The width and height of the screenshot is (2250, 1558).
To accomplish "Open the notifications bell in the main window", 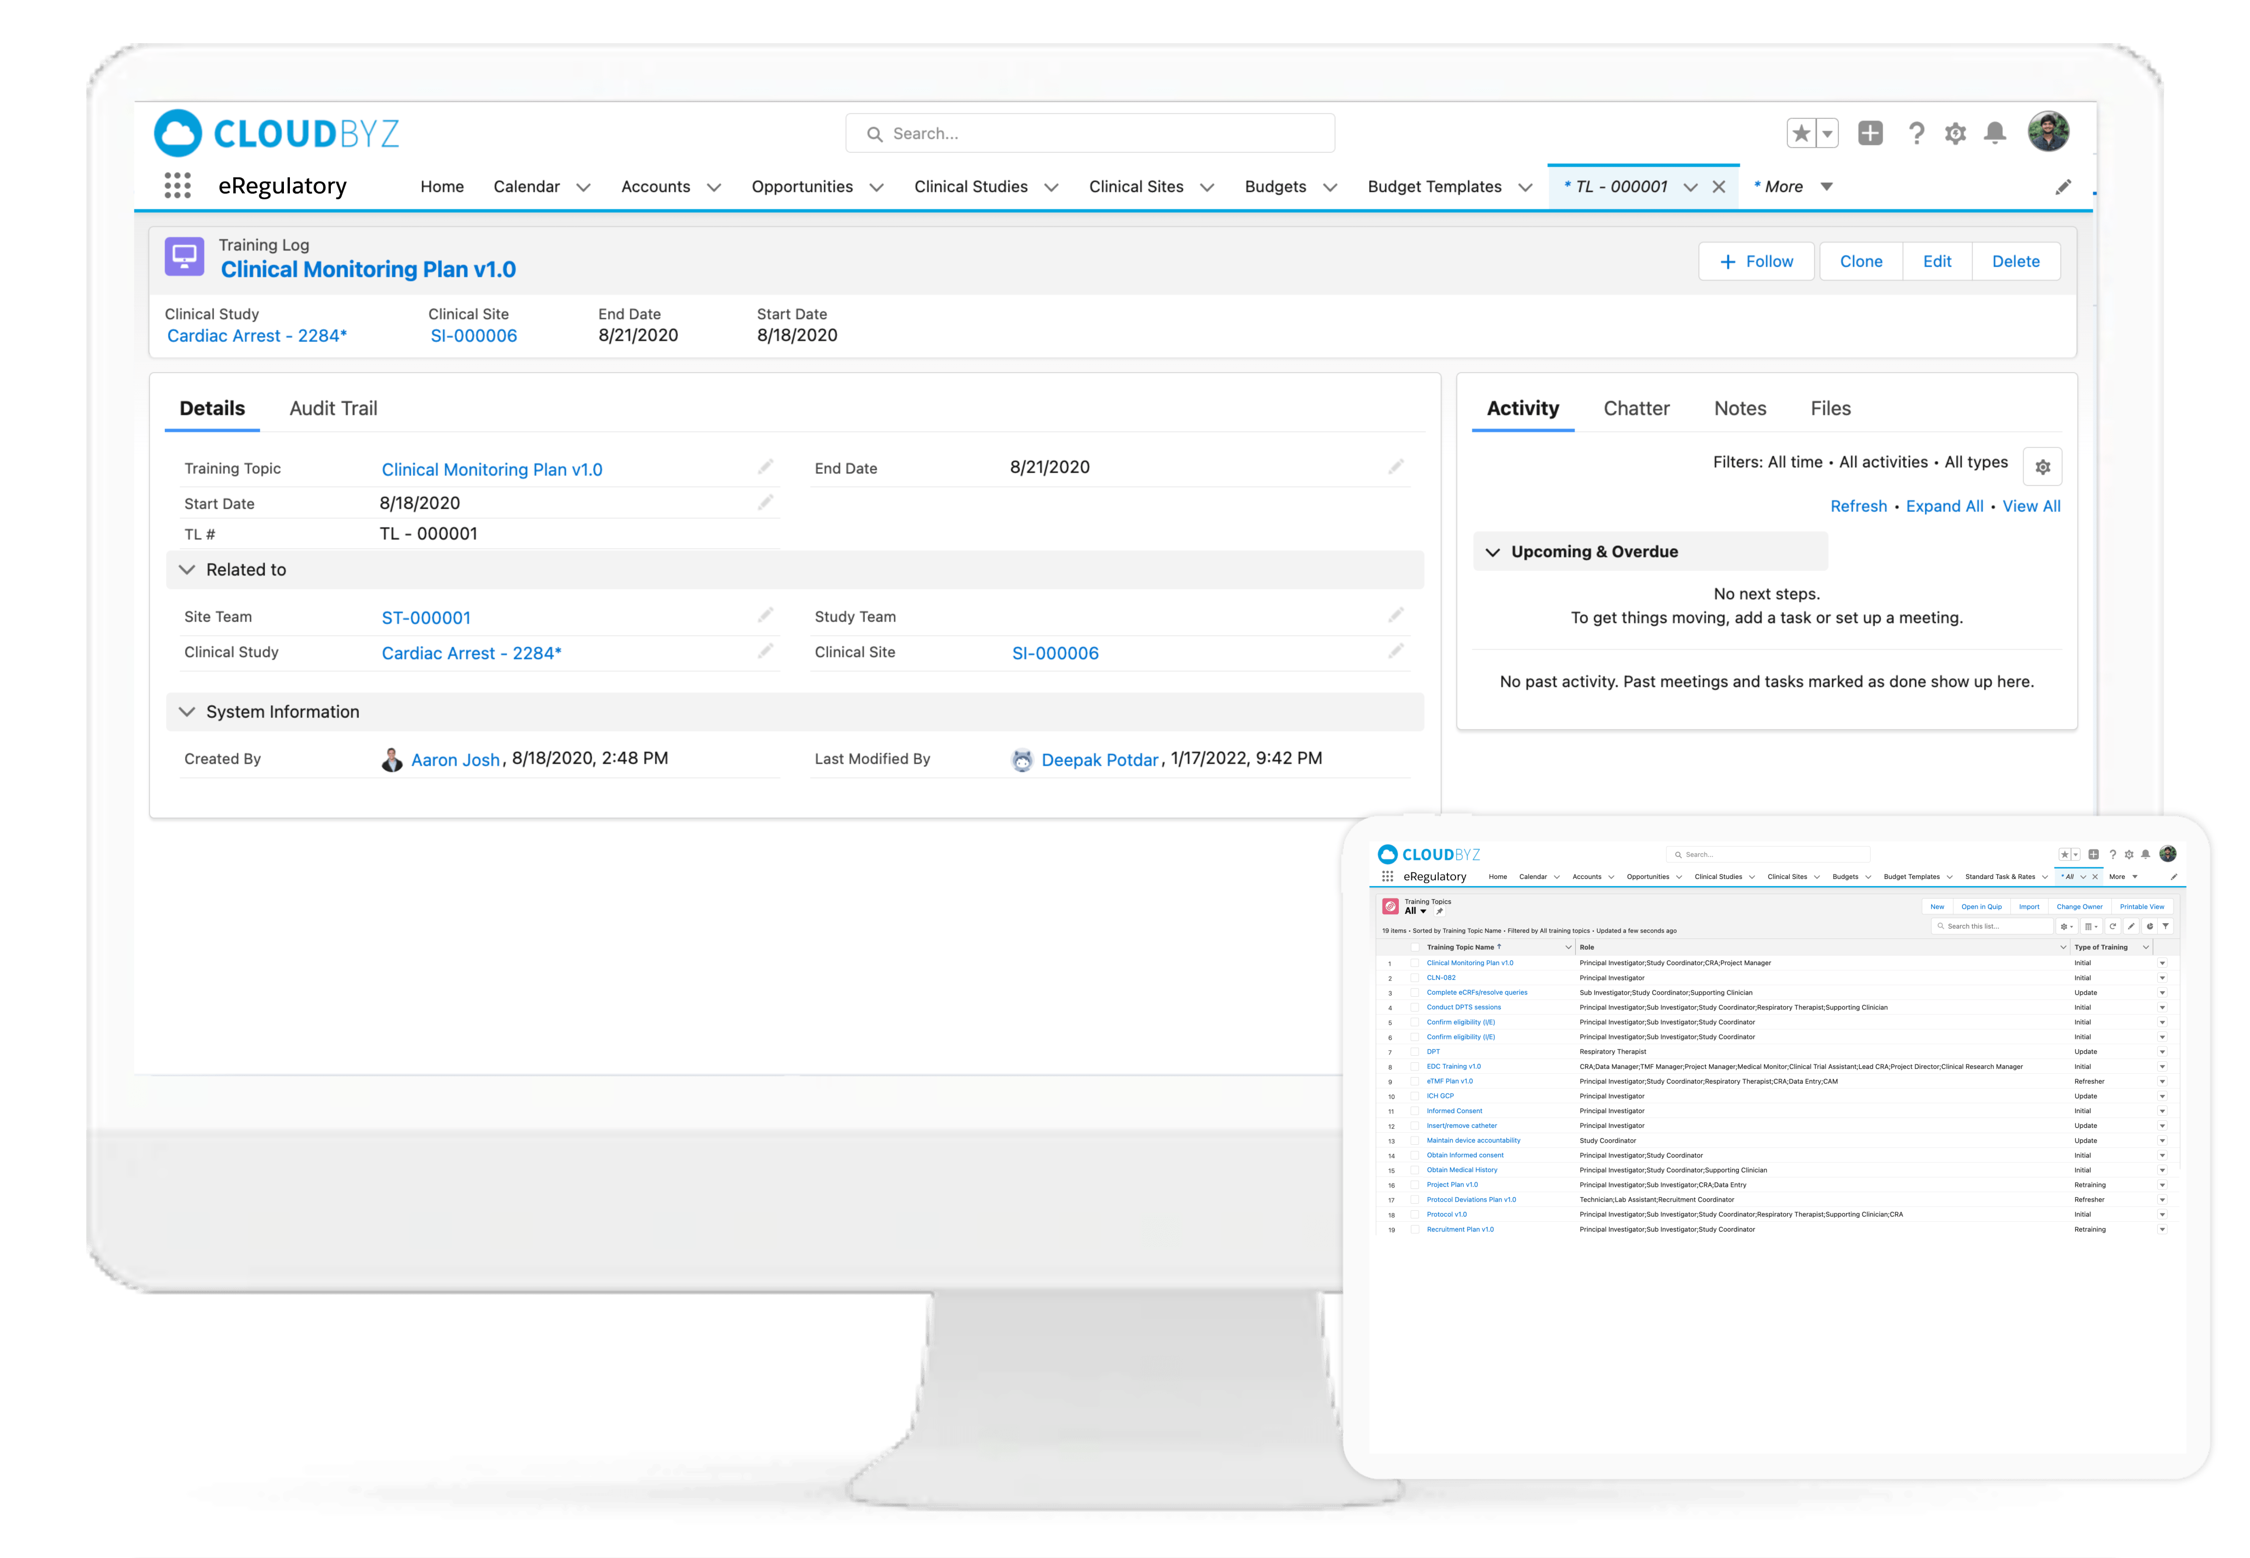I will pyautogui.click(x=1995, y=133).
